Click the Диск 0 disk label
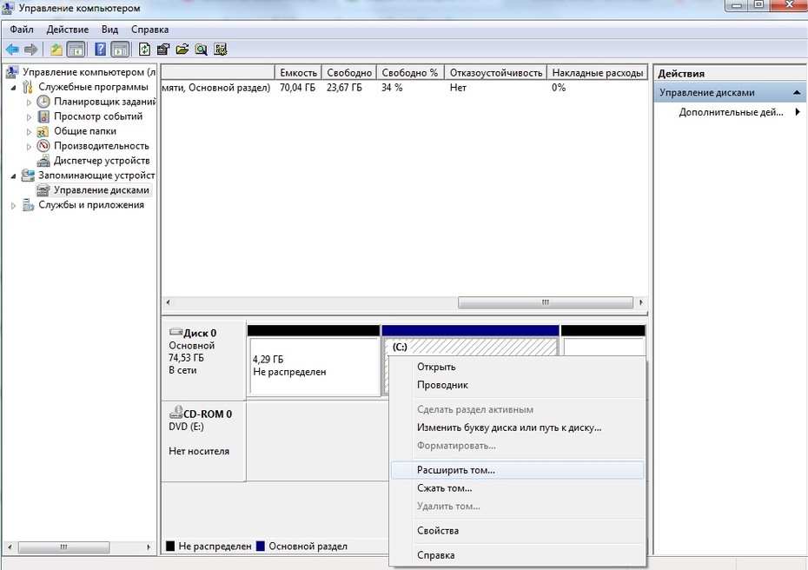The image size is (808, 570). tap(200, 333)
